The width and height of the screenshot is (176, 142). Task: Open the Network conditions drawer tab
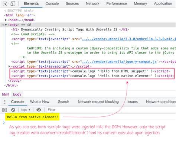point(161,102)
